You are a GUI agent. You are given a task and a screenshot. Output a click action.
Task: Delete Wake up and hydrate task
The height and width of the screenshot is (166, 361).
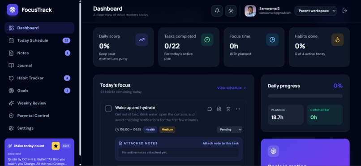(228, 109)
